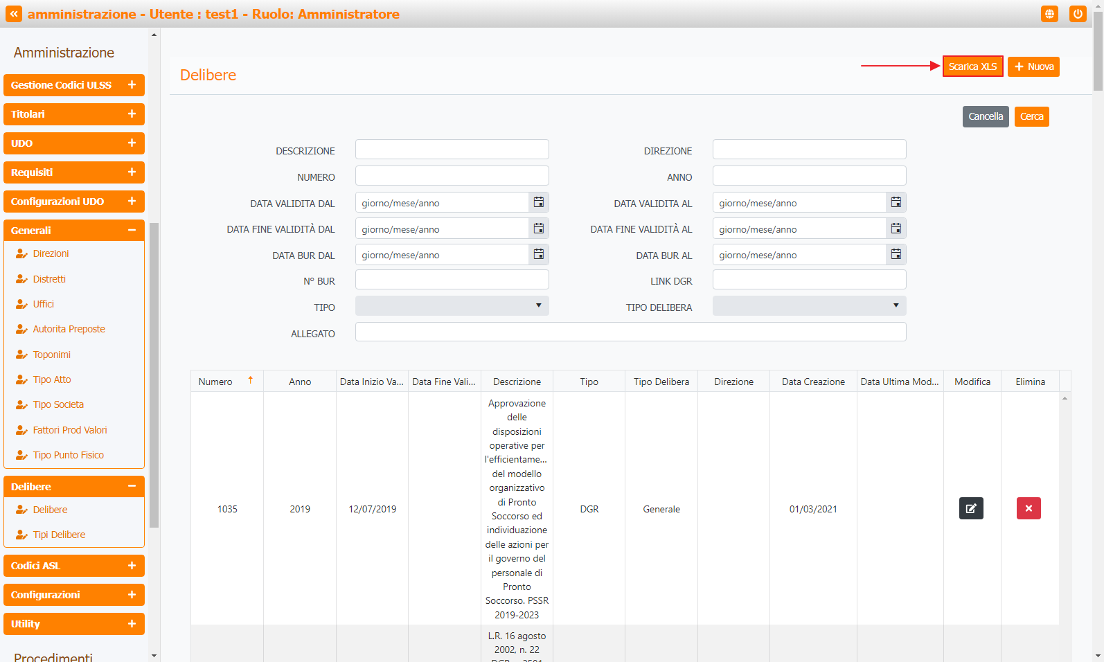Screen dimensions: 1104x662
Task: Click the red delete icon for row 1035
Action: (x=1029, y=508)
